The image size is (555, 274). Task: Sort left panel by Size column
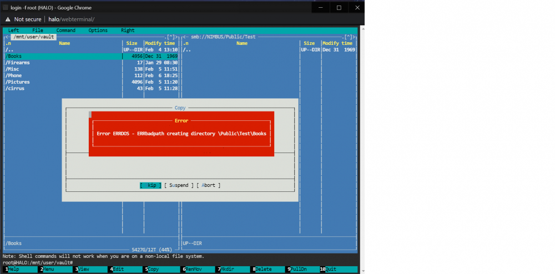pyautogui.click(x=132, y=43)
